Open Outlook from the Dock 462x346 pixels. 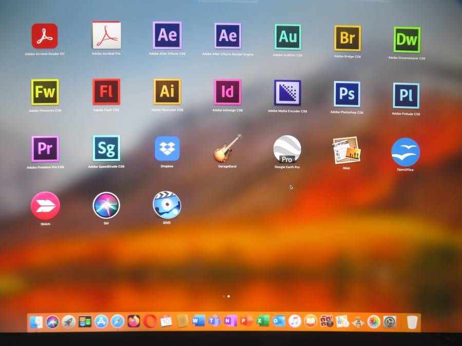pos(279,321)
